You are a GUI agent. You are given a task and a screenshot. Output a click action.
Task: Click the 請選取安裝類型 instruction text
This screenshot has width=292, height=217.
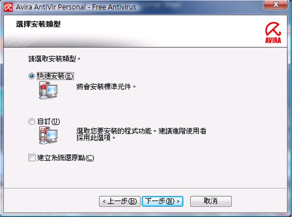pyautogui.click(x=54, y=59)
